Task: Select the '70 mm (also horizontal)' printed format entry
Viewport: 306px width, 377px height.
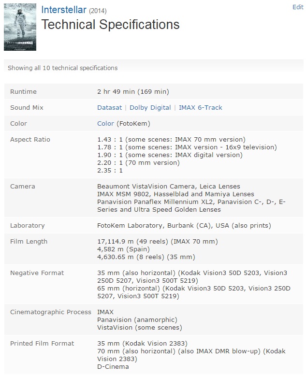Action: (x=191, y=355)
